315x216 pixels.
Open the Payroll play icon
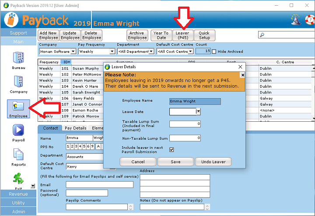pyautogui.click(x=18, y=130)
